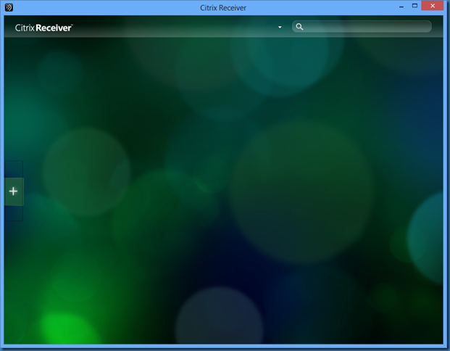This screenshot has height=351, width=450.
Task: Click the Citrix title bar app icon
Action: point(9,7)
